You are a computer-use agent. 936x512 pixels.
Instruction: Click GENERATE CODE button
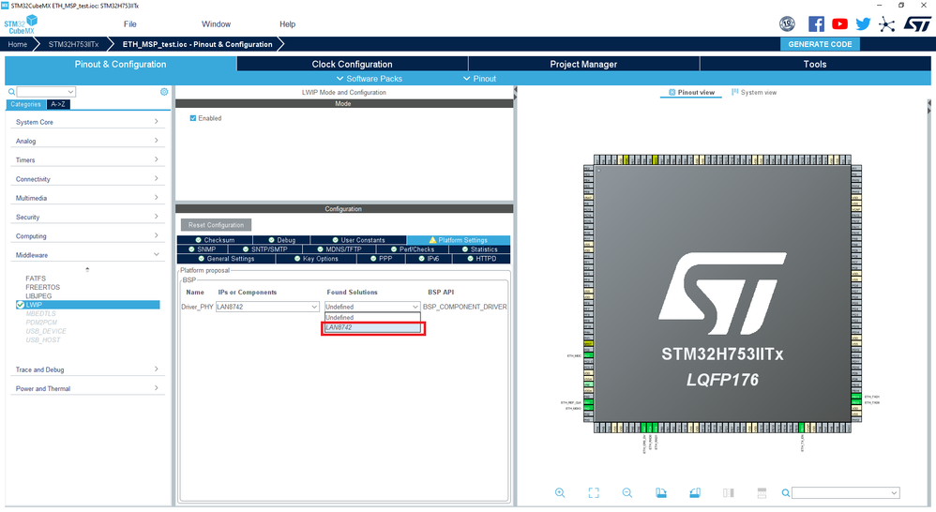[820, 44]
